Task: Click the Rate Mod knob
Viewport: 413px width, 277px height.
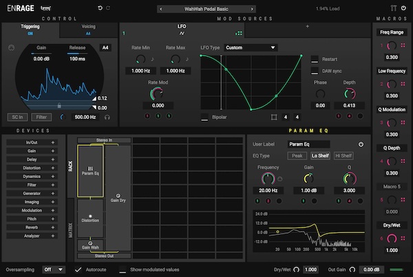Action: pos(157,94)
